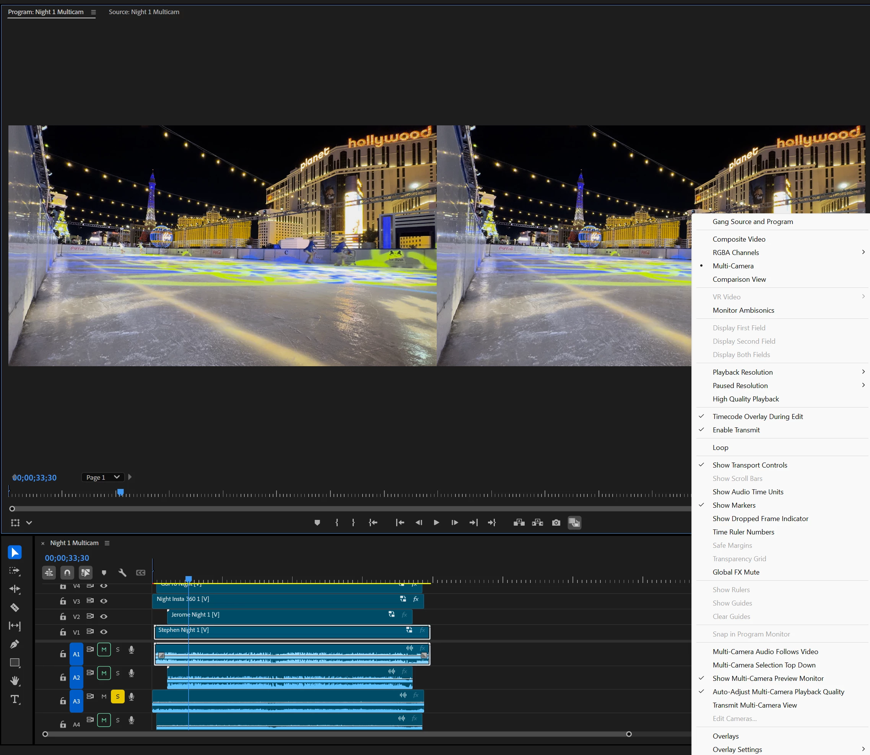Screen dimensions: 870x755
Task: Expand the Playback Resolution submenu
Action: pos(742,372)
